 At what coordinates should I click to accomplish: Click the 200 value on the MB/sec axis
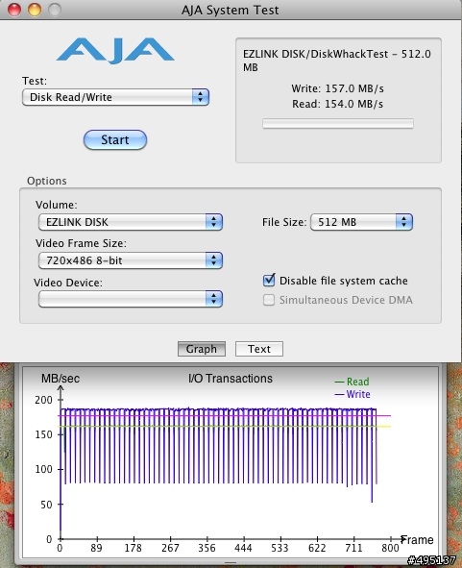coord(43,400)
